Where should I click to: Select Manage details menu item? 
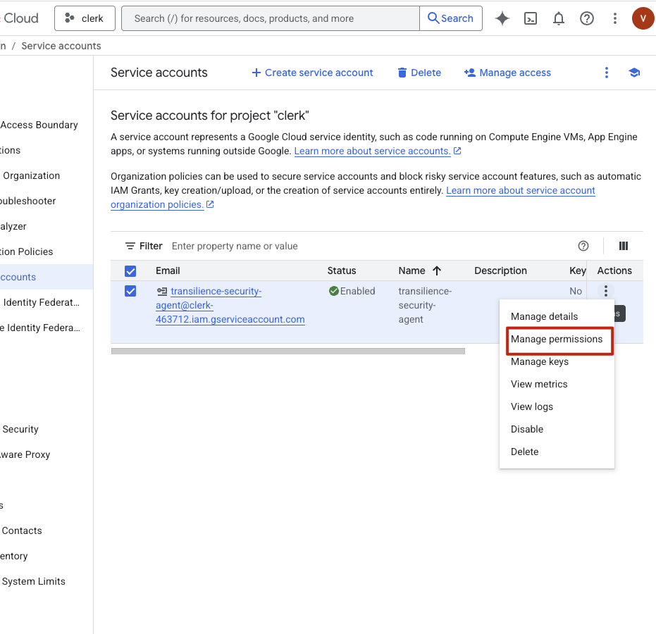pos(557,316)
